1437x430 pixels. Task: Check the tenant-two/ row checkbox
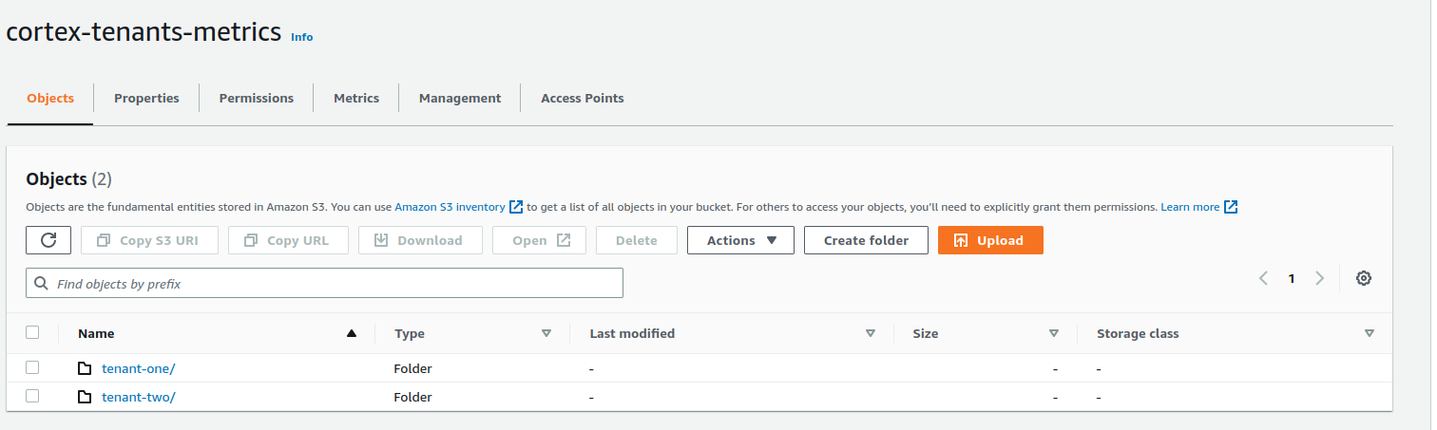coord(32,396)
